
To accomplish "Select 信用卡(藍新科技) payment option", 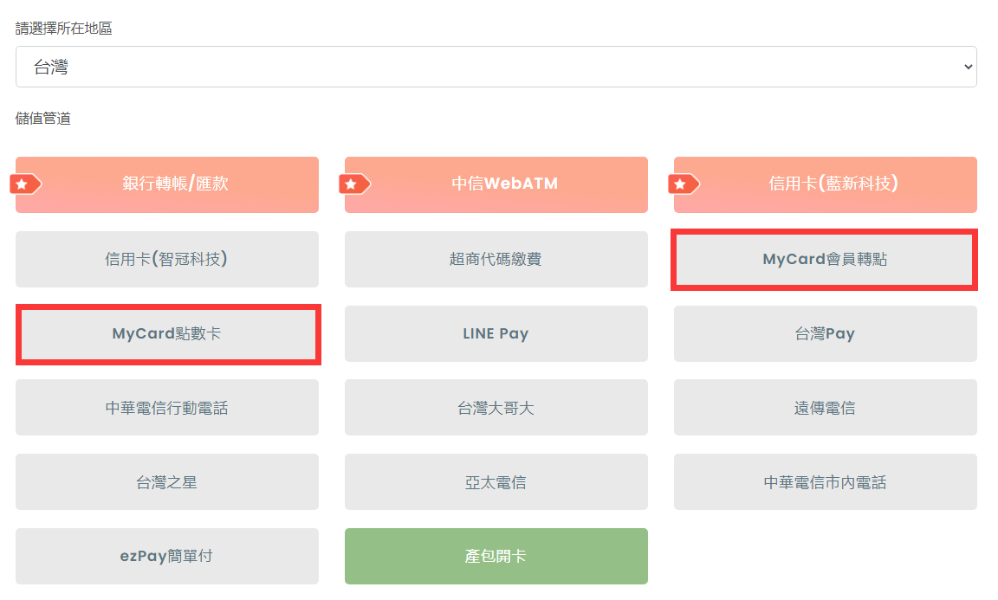I will [x=825, y=185].
